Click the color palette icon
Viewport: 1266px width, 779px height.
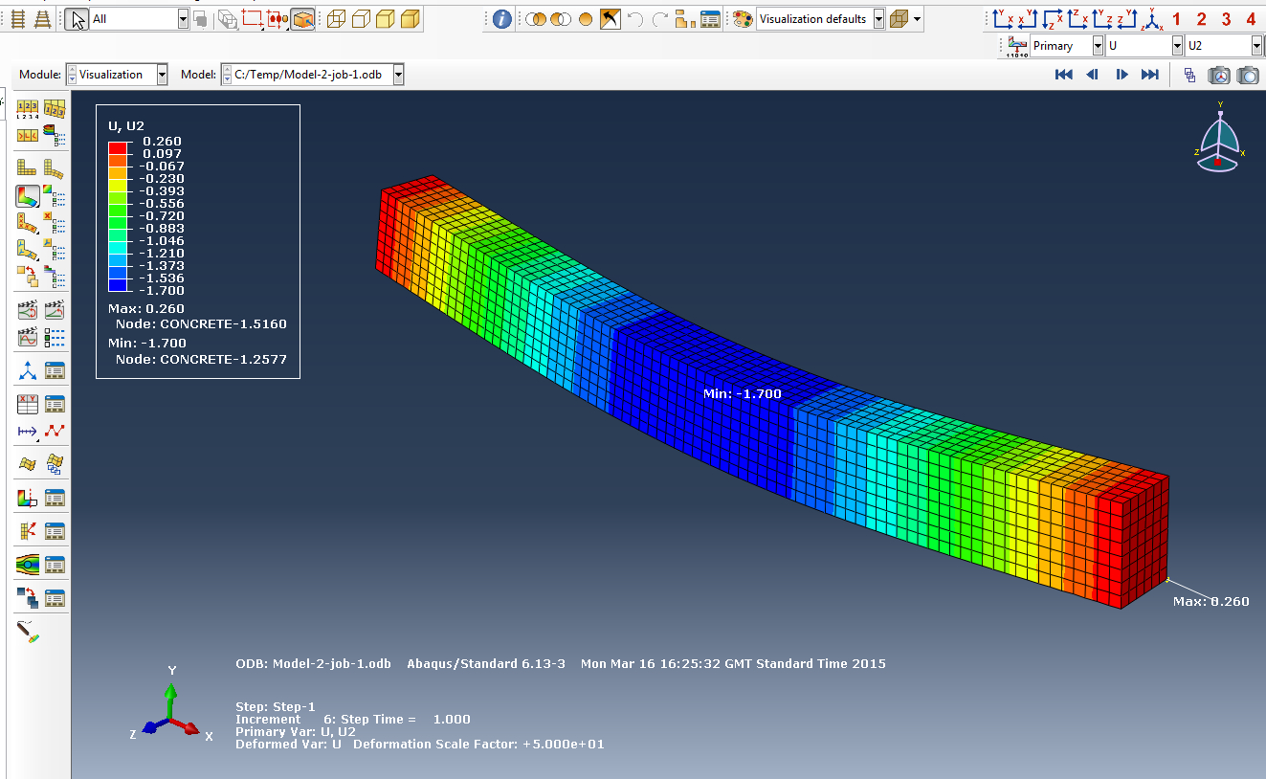[x=743, y=19]
